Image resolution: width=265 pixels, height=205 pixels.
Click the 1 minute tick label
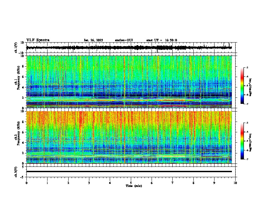(48, 183)
